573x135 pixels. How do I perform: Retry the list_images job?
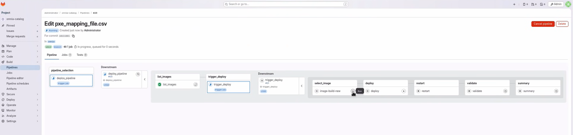(x=196, y=84)
